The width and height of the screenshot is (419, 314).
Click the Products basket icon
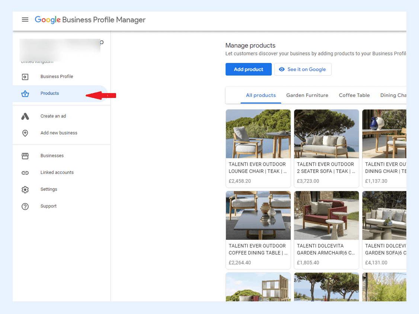click(x=25, y=94)
